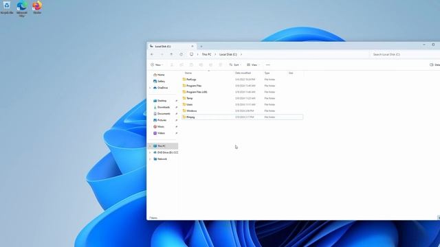This screenshot has width=440, height=247.
Task: Expand the Network tree node
Action: click(x=150, y=159)
